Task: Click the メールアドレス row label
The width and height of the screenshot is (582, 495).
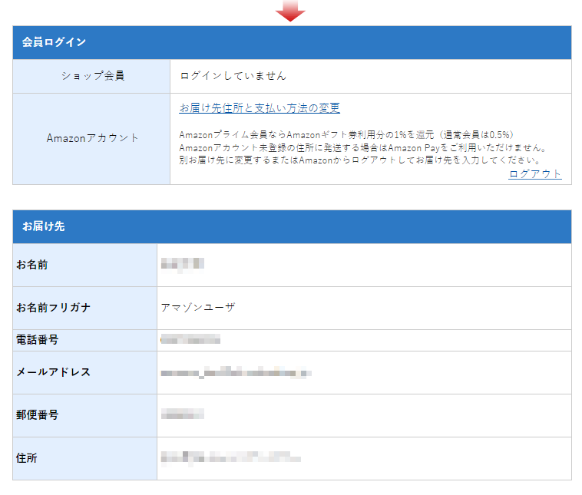Action: pyautogui.click(x=54, y=372)
